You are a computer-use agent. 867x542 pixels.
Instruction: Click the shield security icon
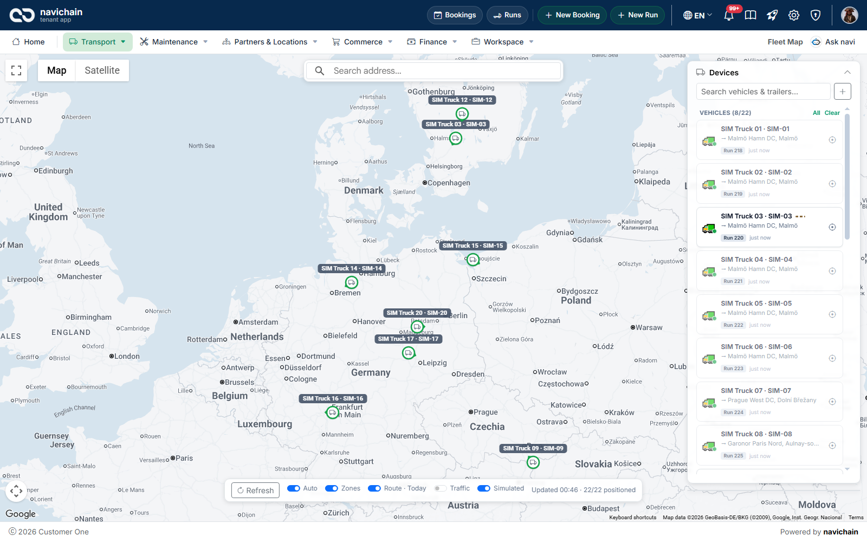[x=816, y=15]
